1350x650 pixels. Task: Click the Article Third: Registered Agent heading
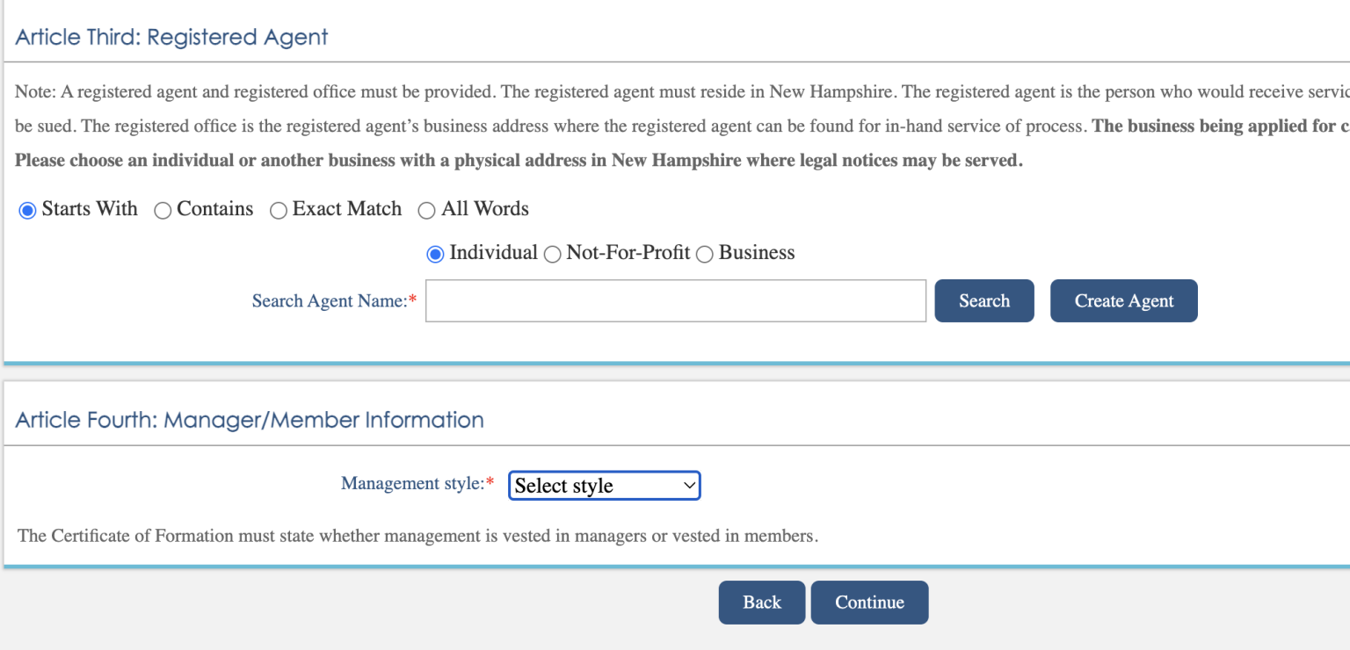(172, 38)
